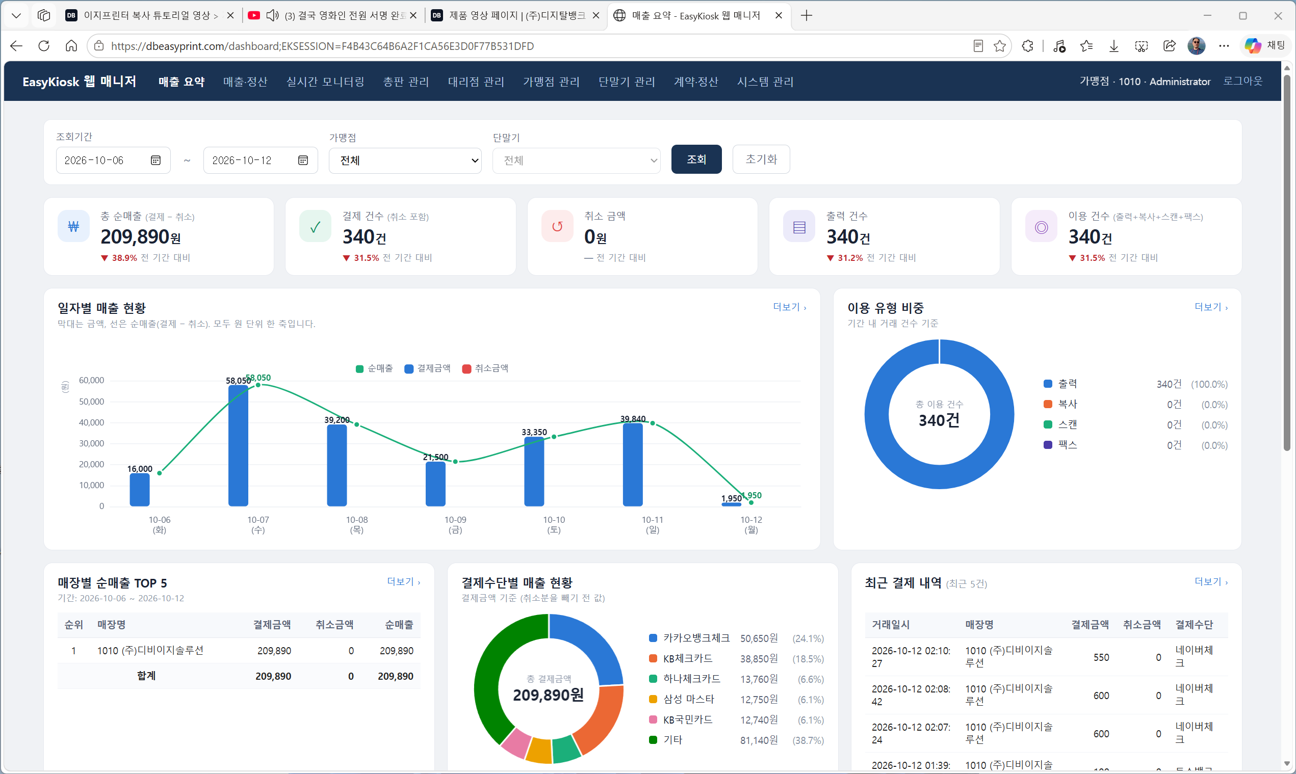
Task: Open the 매출·정산 menu
Action: coord(245,82)
